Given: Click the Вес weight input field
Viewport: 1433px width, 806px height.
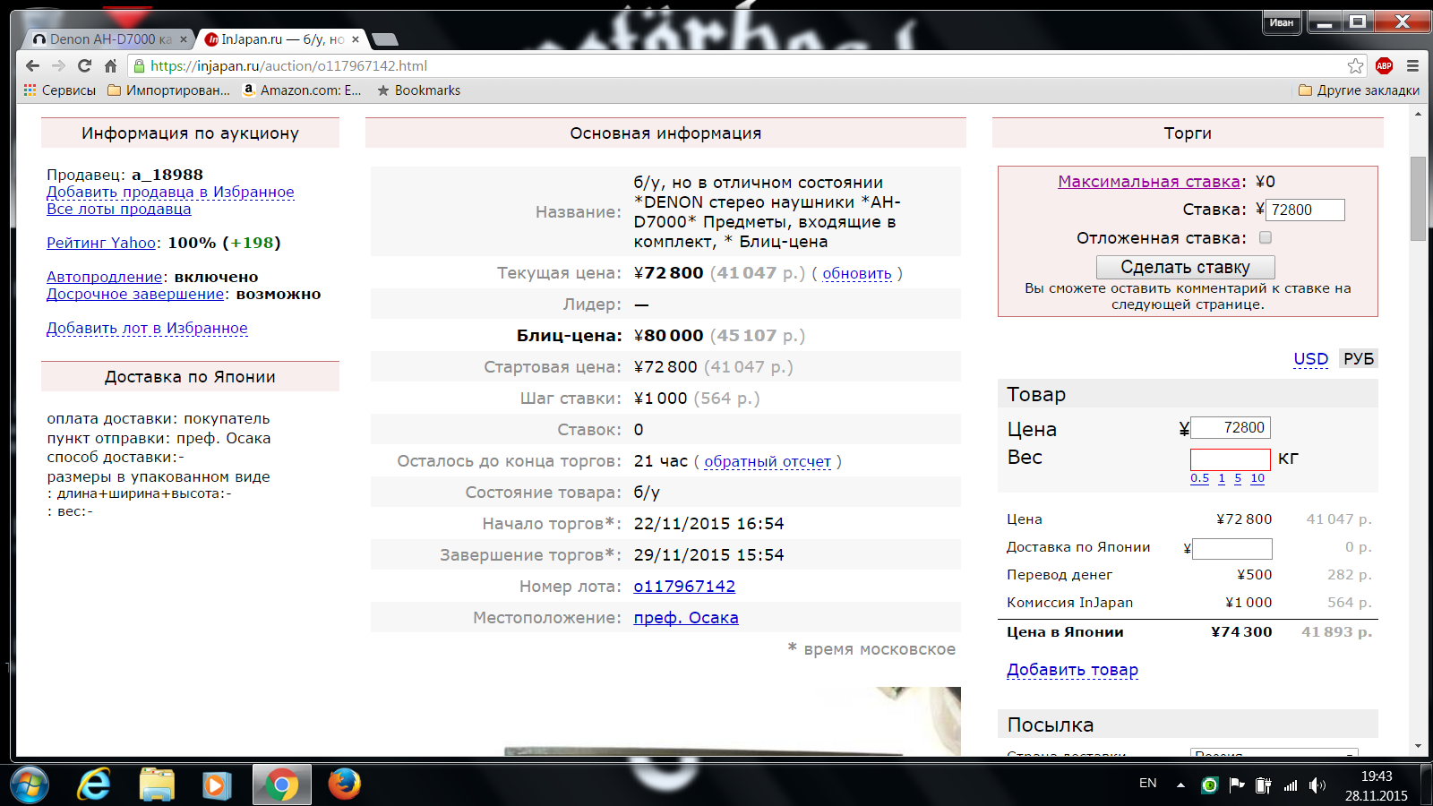Looking at the screenshot, I should click(x=1231, y=459).
